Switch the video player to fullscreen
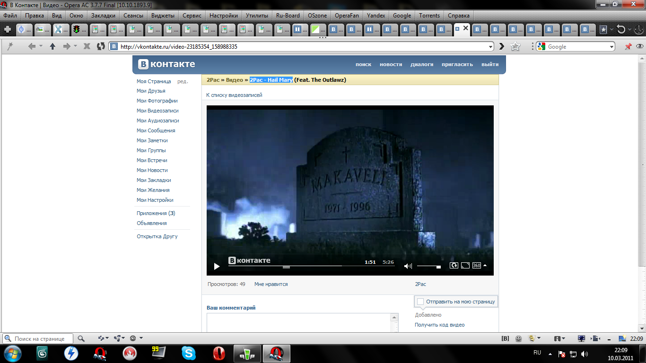 [x=465, y=266]
